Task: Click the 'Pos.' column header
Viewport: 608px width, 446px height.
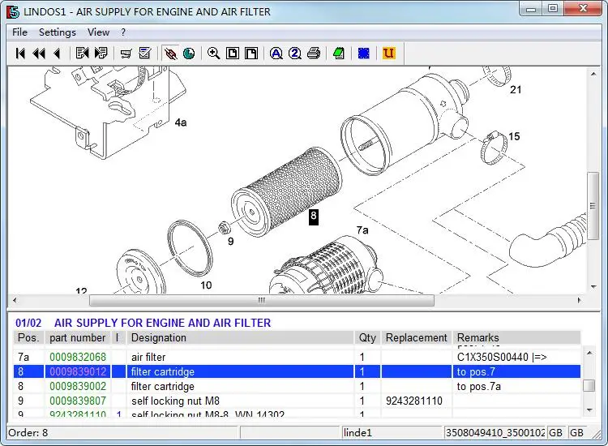Action: [x=28, y=338]
